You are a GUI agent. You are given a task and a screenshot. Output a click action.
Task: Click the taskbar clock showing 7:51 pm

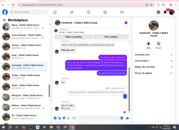point(166,127)
